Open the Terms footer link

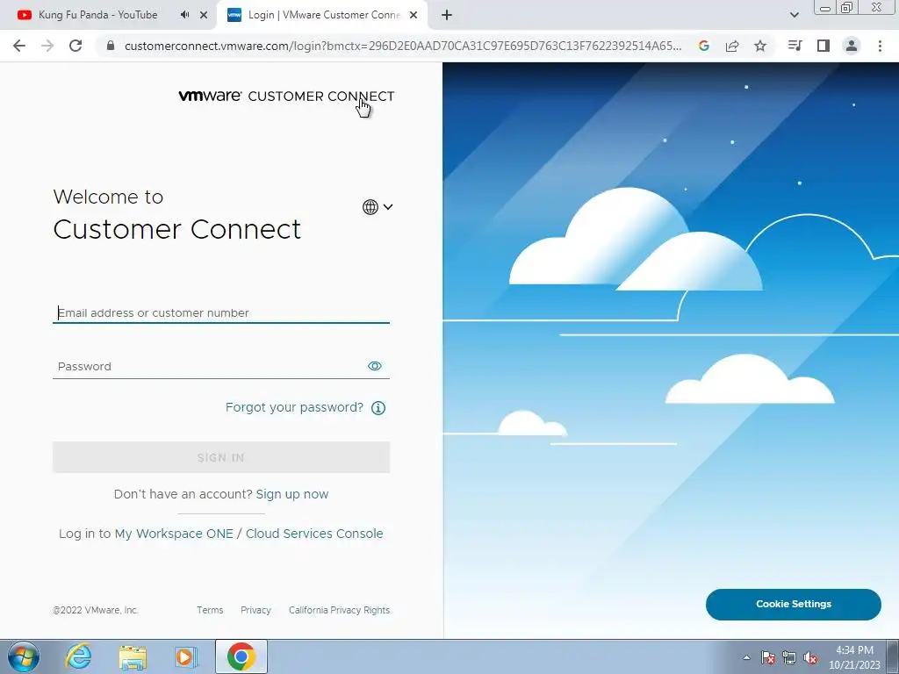click(x=210, y=610)
